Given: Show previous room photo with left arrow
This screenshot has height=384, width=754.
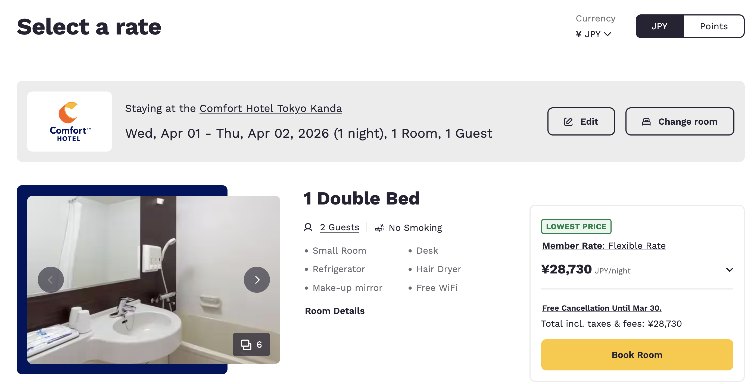Looking at the screenshot, I should pos(50,279).
